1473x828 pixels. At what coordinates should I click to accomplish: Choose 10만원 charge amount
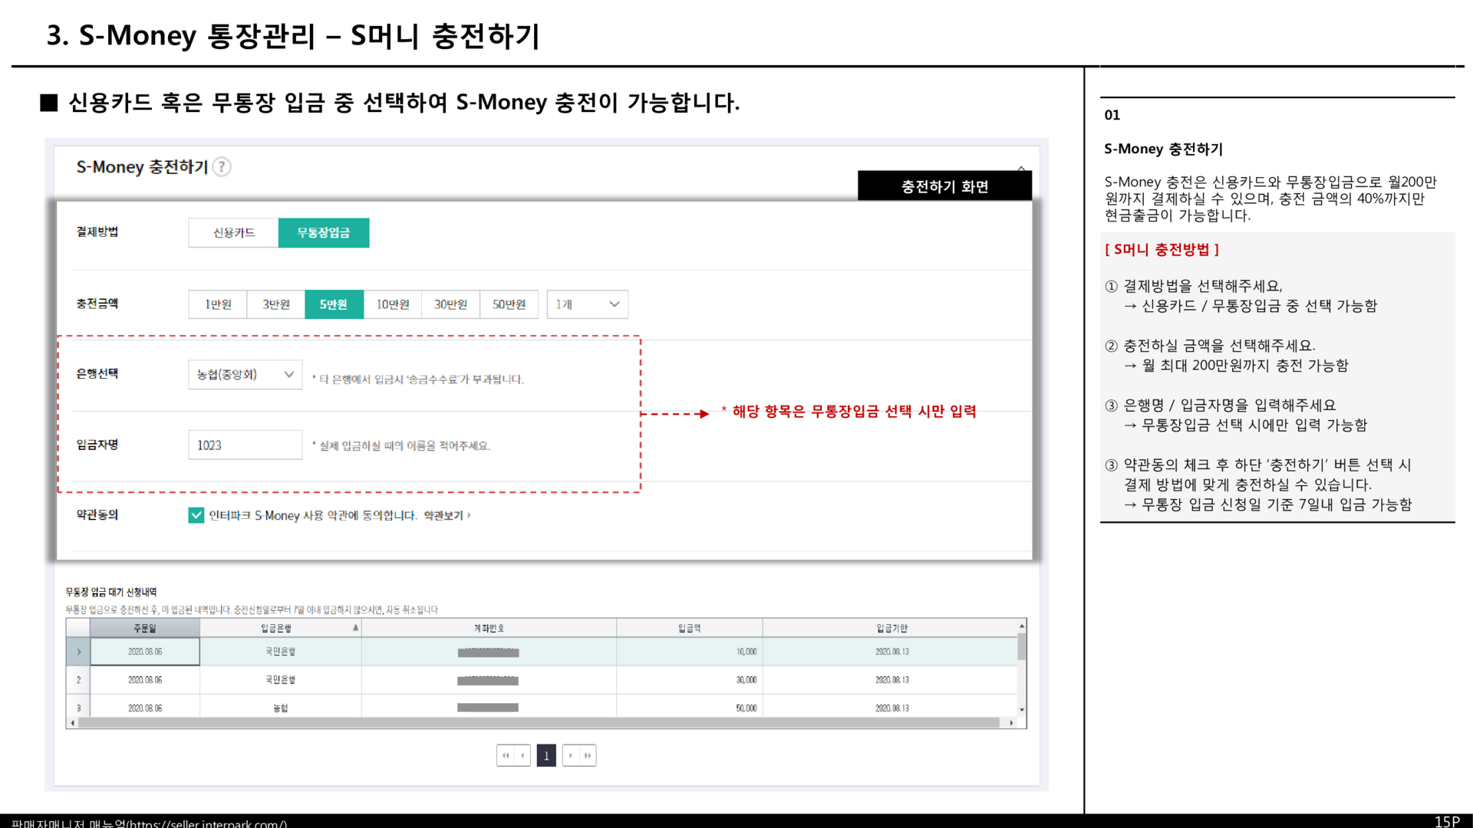tap(393, 304)
